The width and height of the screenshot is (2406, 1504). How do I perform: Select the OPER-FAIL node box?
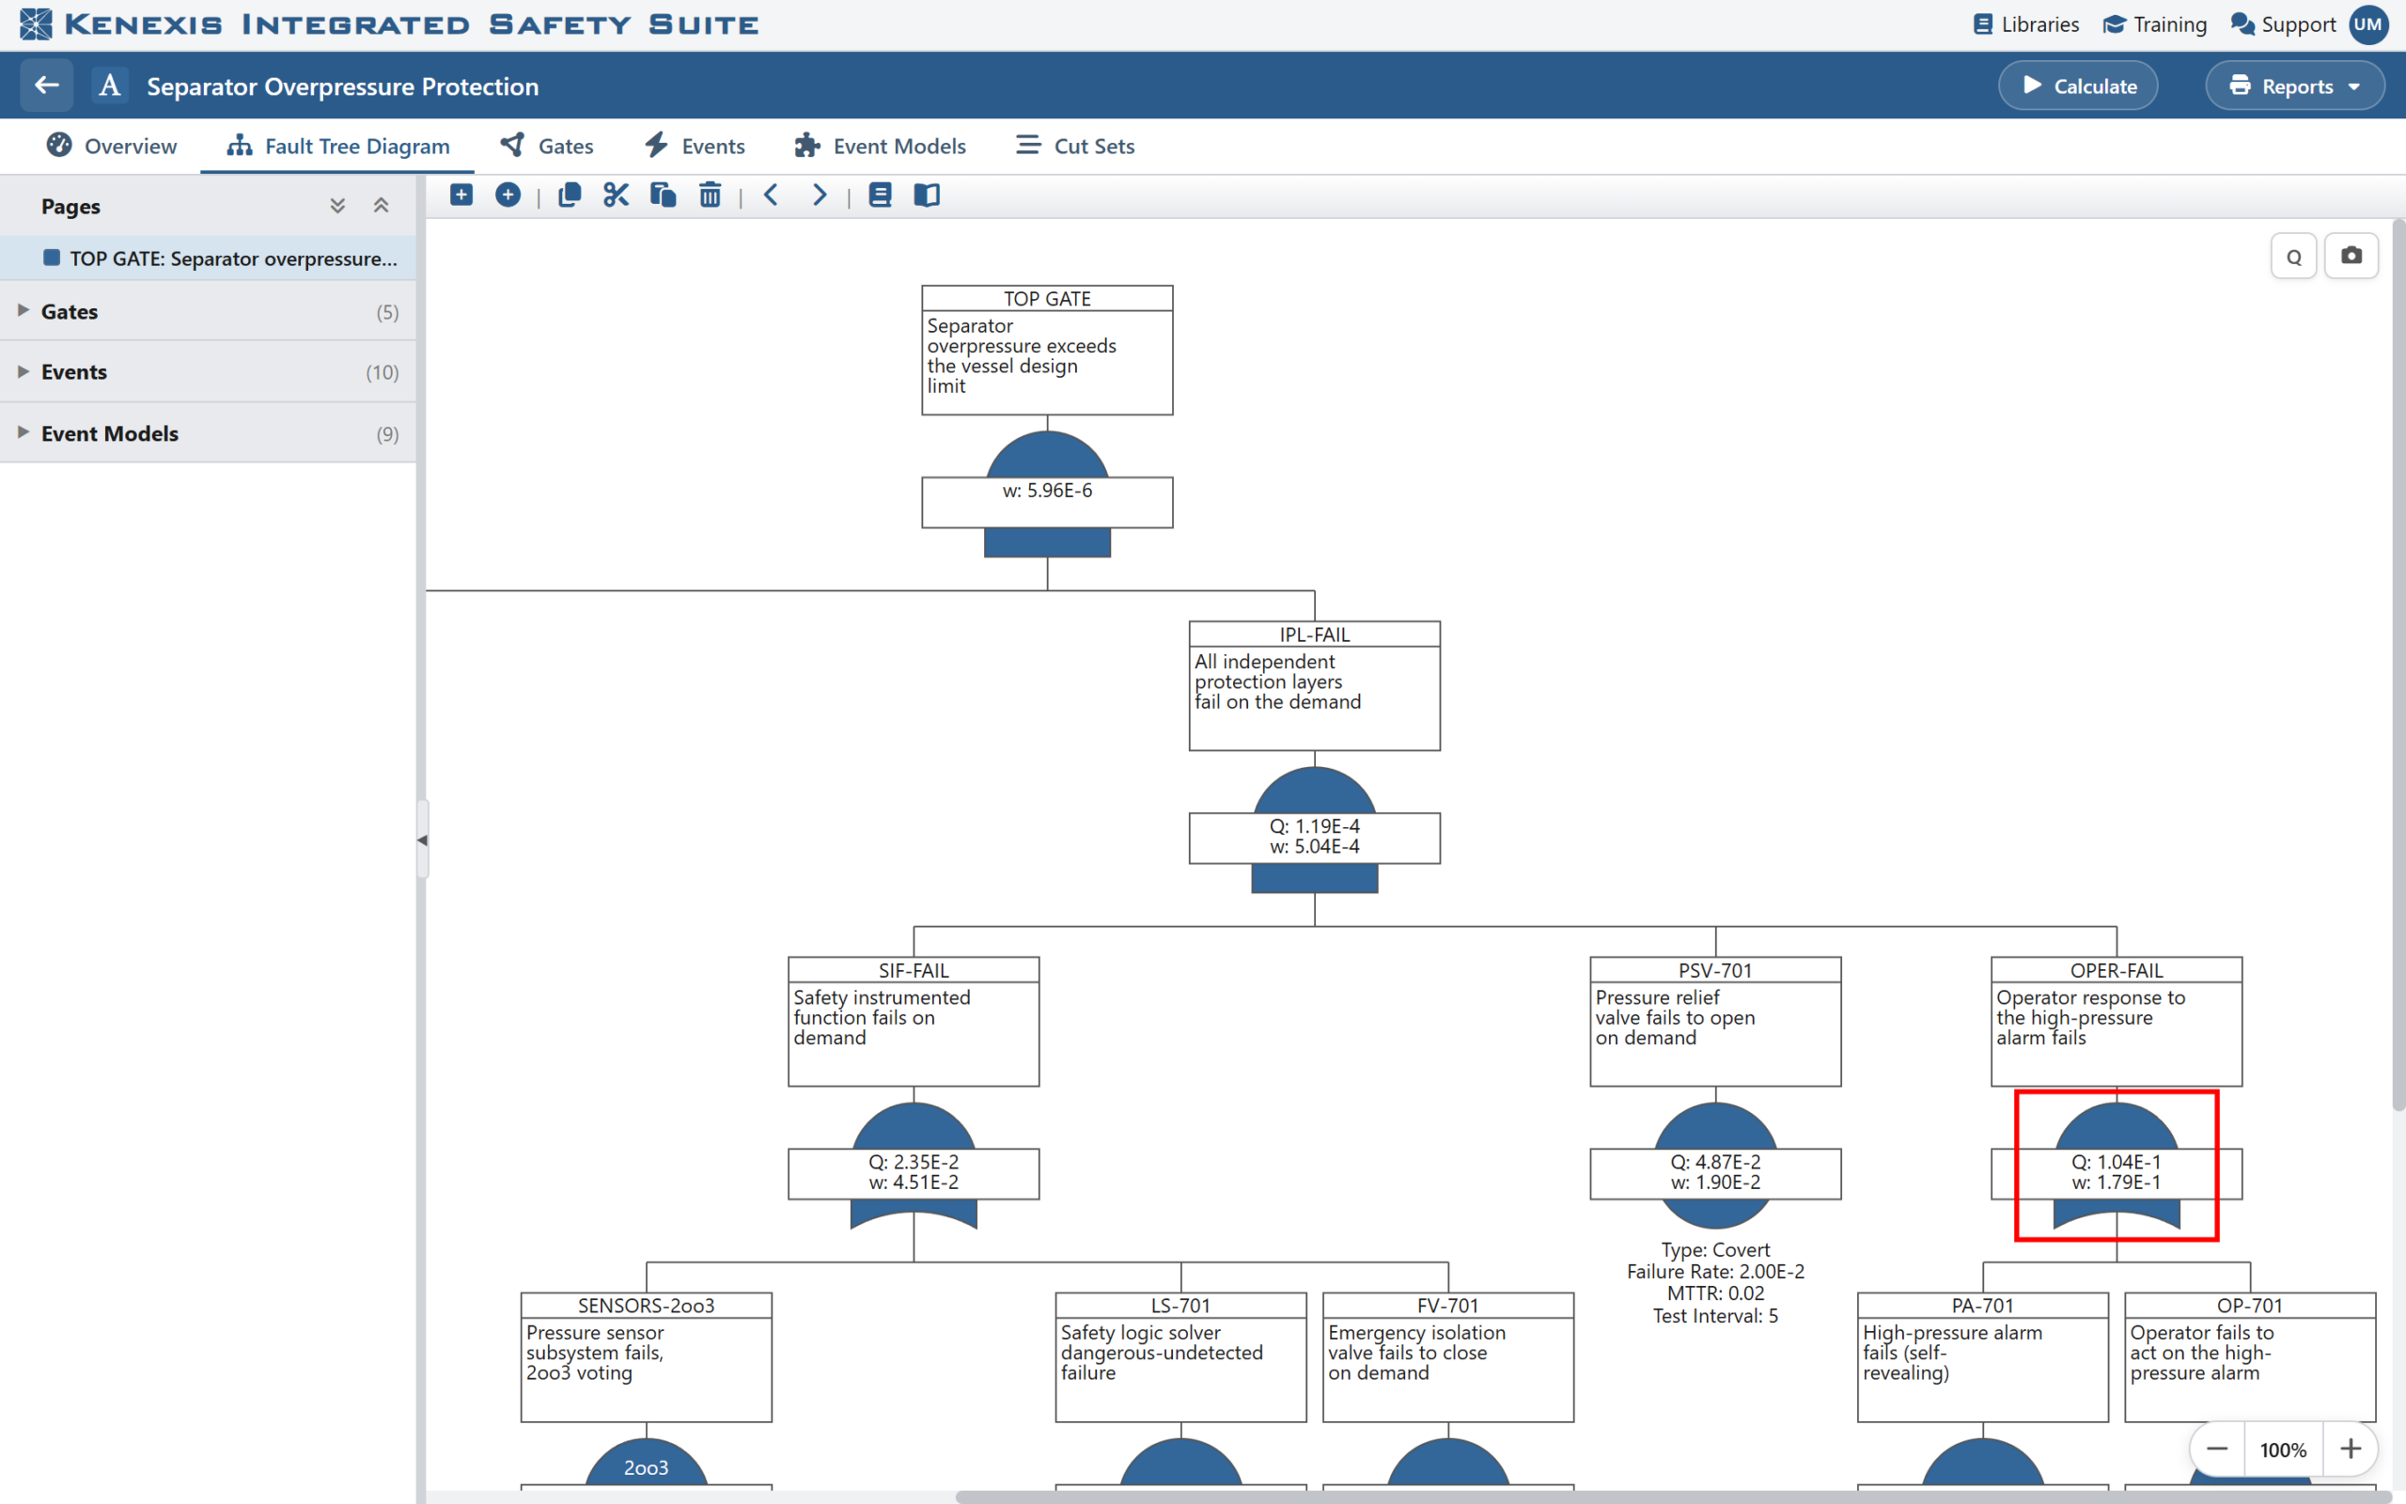pyautogui.click(x=2116, y=1022)
